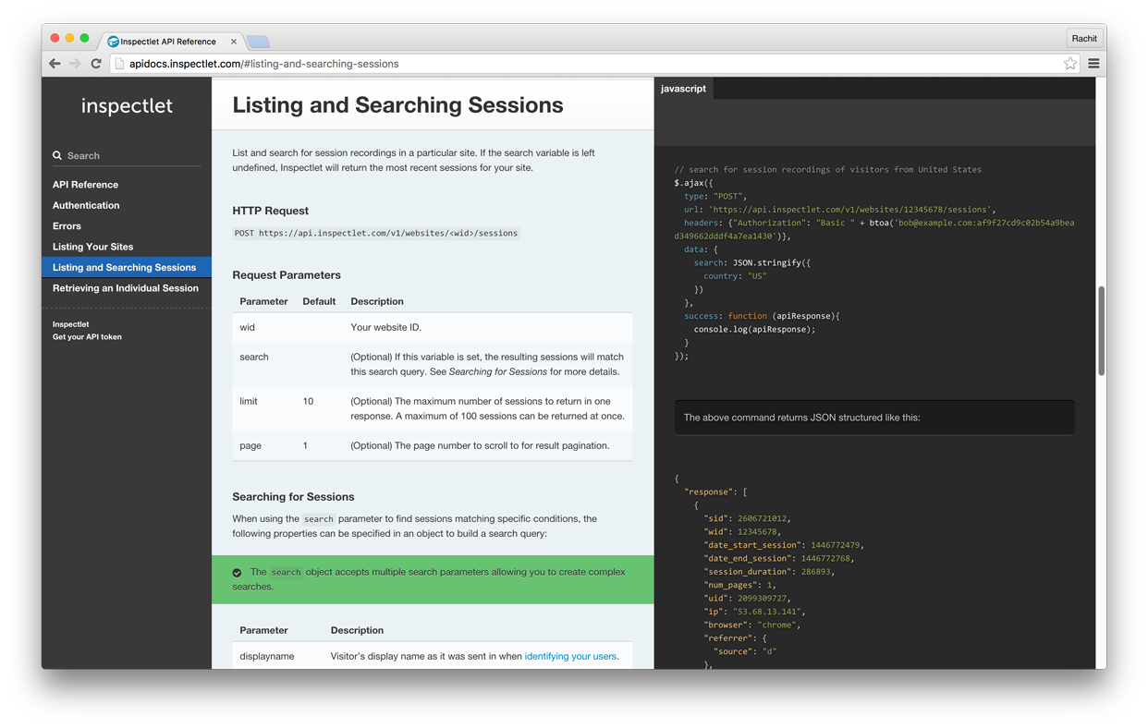
Task: Go to Authentication section
Action: (x=86, y=205)
